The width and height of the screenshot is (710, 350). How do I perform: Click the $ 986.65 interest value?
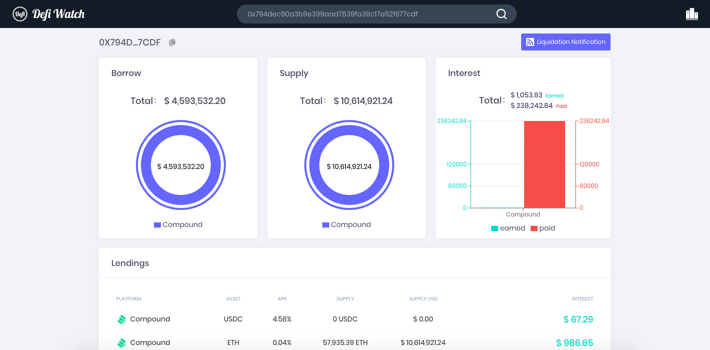575,343
